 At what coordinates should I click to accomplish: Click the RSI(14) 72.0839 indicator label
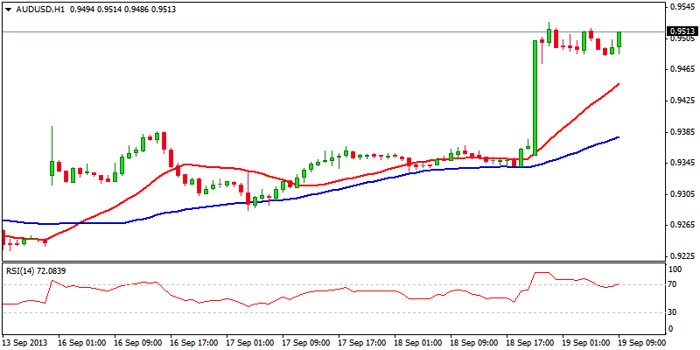[x=35, y=270]
